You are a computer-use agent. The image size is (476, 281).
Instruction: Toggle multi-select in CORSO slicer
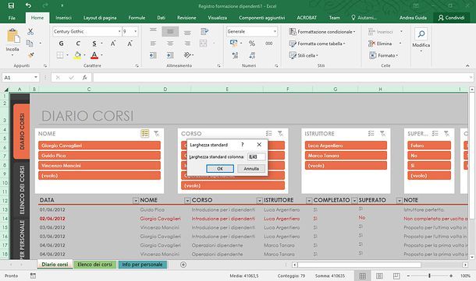(x=269, y=134)
